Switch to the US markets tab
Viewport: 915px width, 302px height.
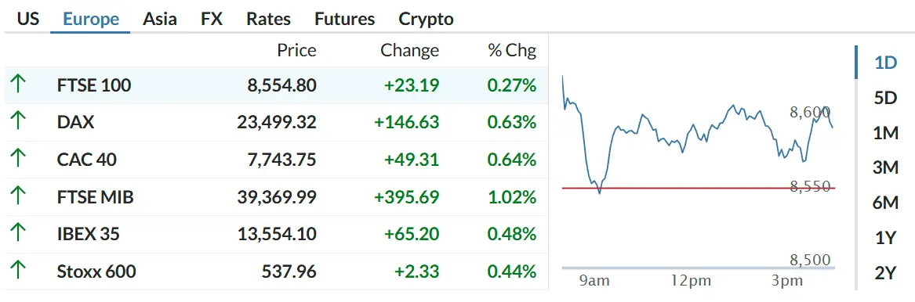coord(28,19)
